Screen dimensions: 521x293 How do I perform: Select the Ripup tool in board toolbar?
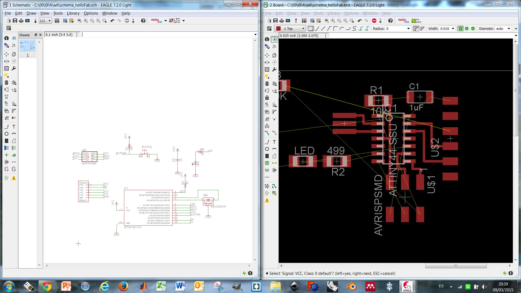[274, 133]
